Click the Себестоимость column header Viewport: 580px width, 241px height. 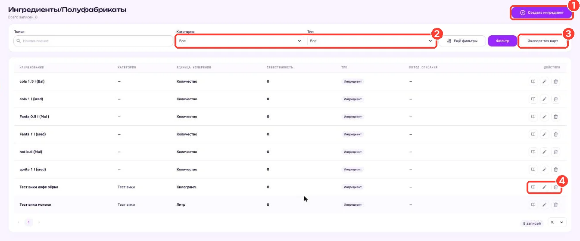pyautogui.click(x=280, y=68)
